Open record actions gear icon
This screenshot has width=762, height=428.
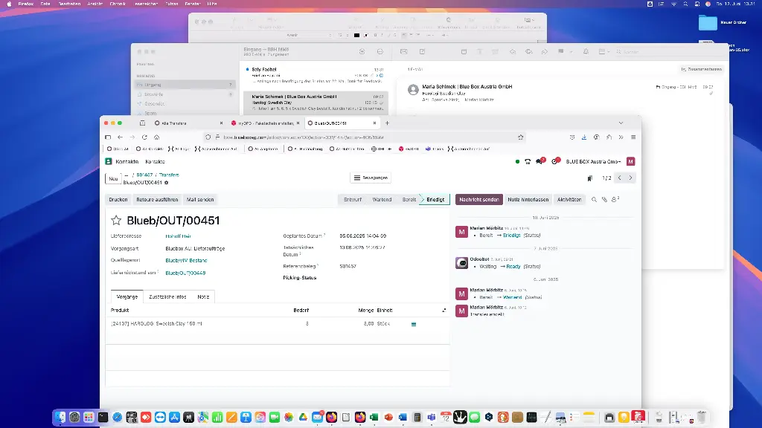point(166,183)
